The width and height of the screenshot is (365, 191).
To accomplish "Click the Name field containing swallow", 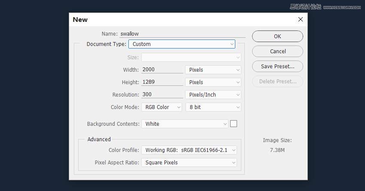I will tap(182, 33).
